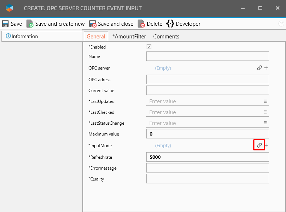Open the LastChecked date picker
This screenshot has height=212, width=286.
pos(265,112)
